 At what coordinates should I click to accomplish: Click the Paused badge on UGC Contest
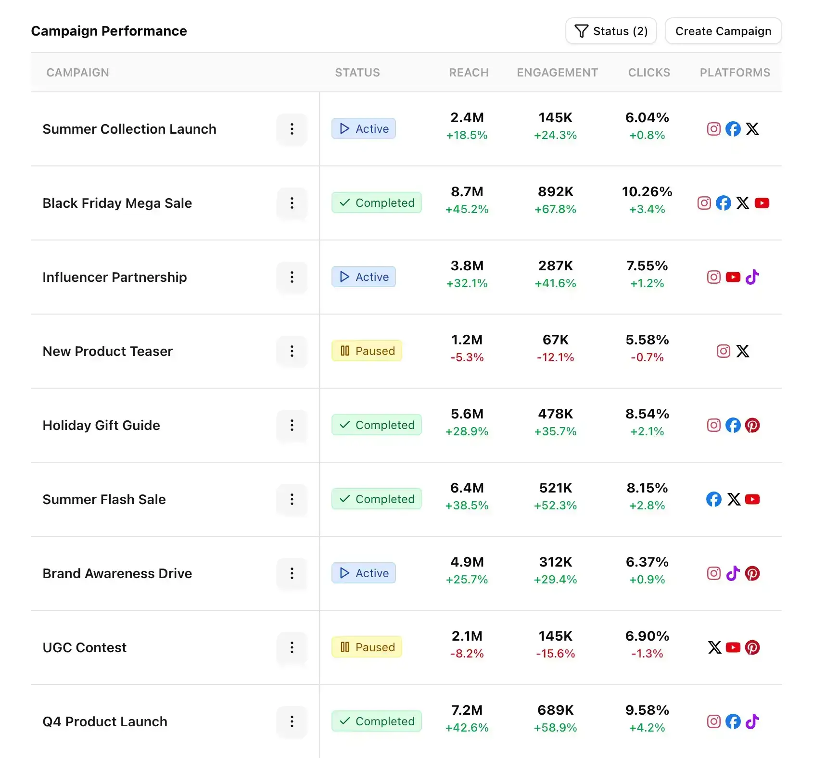[x=367, y=647]
